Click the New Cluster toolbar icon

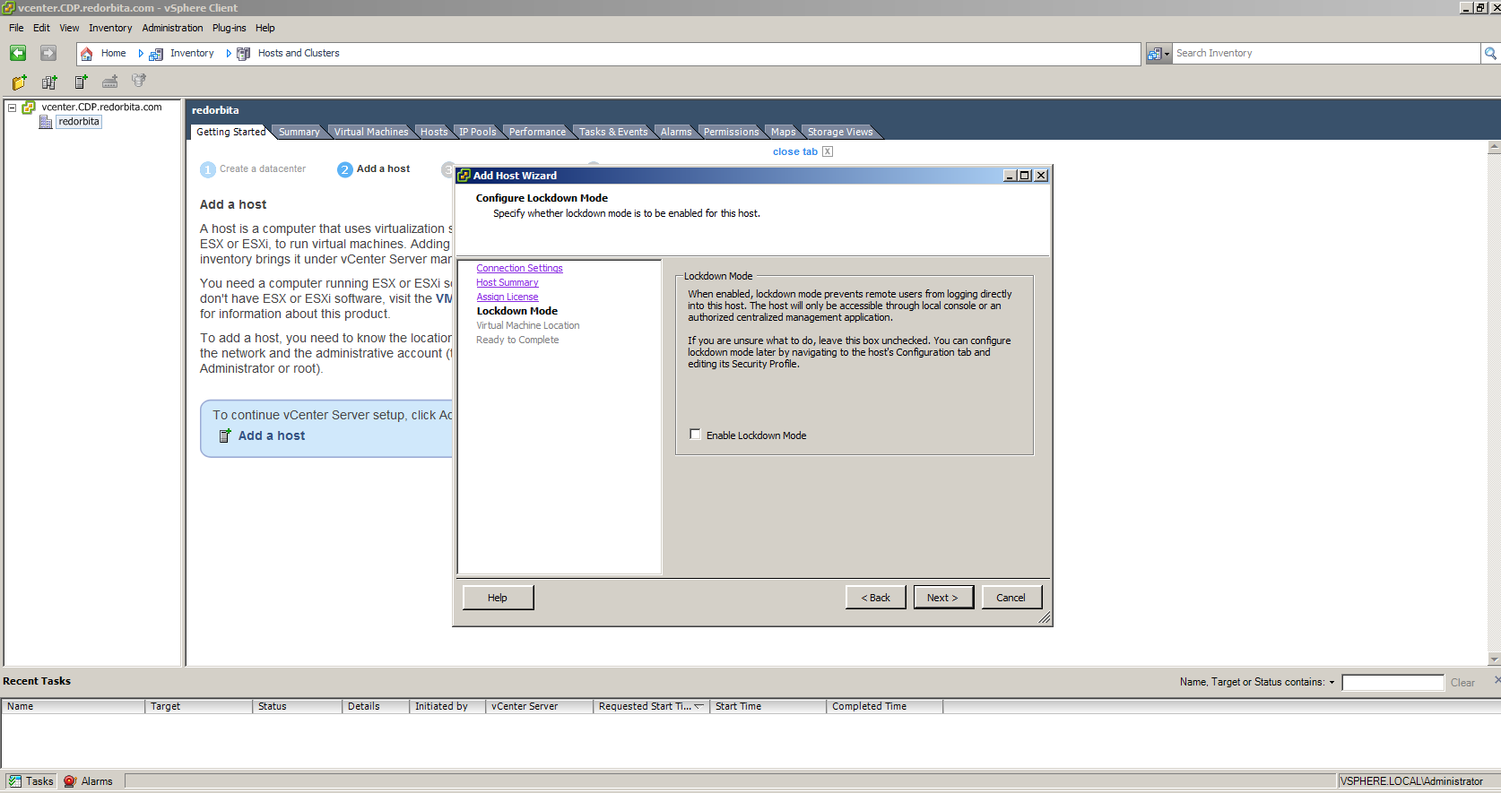point(49,82)
